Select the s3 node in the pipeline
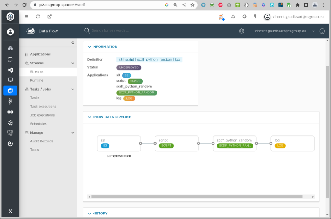 (x=119, y=144)
